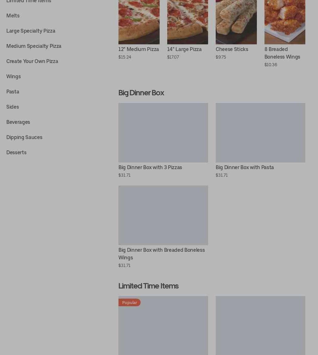Go to Beverages section
The width and height of the screenshot is (318, 355).
[18, 122]
